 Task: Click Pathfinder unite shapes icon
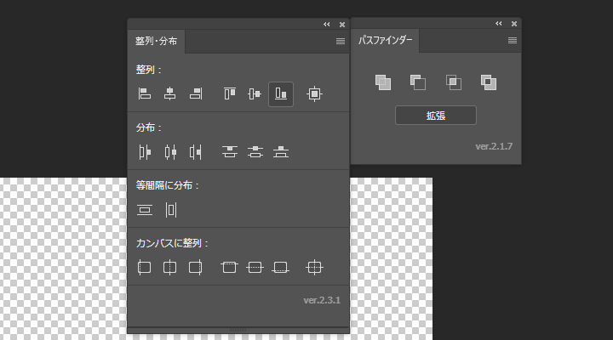pos(383,82)
